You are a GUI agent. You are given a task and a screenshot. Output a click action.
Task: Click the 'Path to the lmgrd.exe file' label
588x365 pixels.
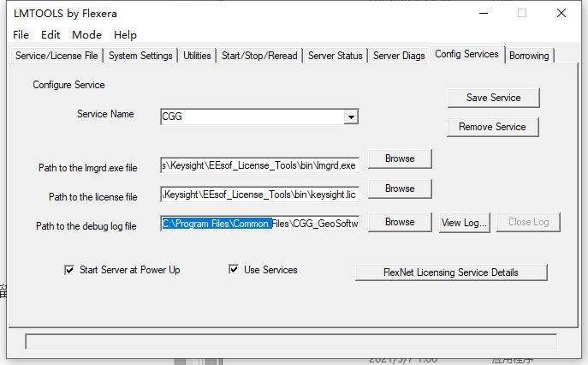pos(88,168)
